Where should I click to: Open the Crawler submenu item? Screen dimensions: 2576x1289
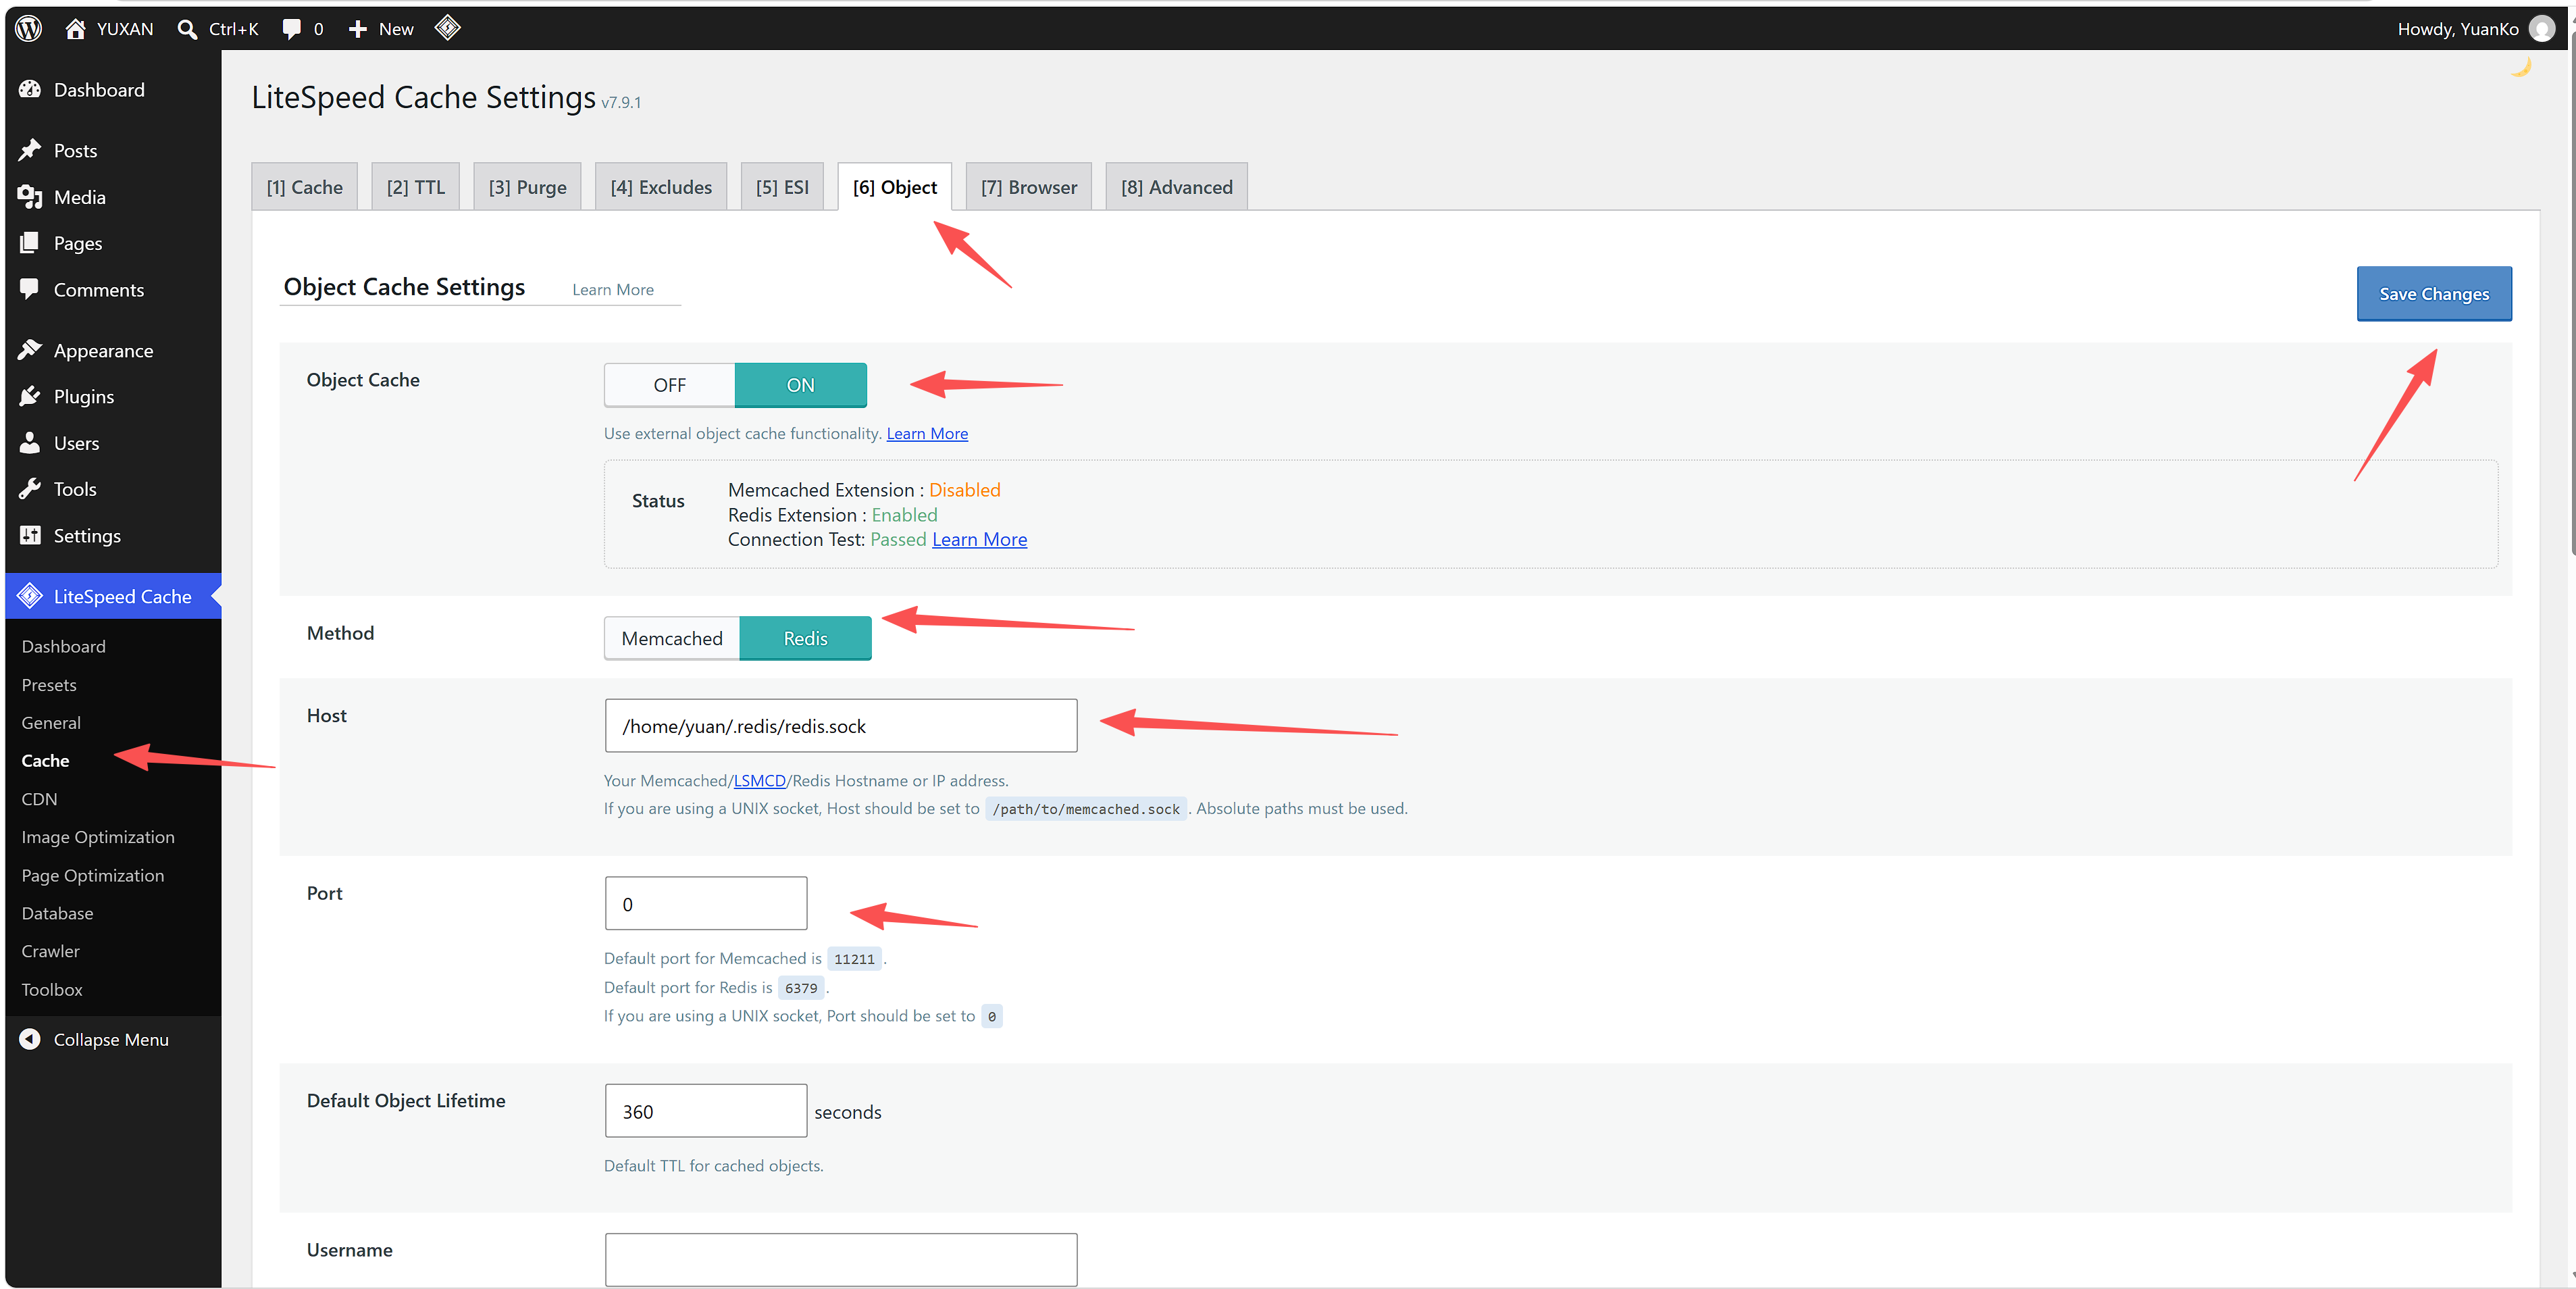[x=50, y=951]
